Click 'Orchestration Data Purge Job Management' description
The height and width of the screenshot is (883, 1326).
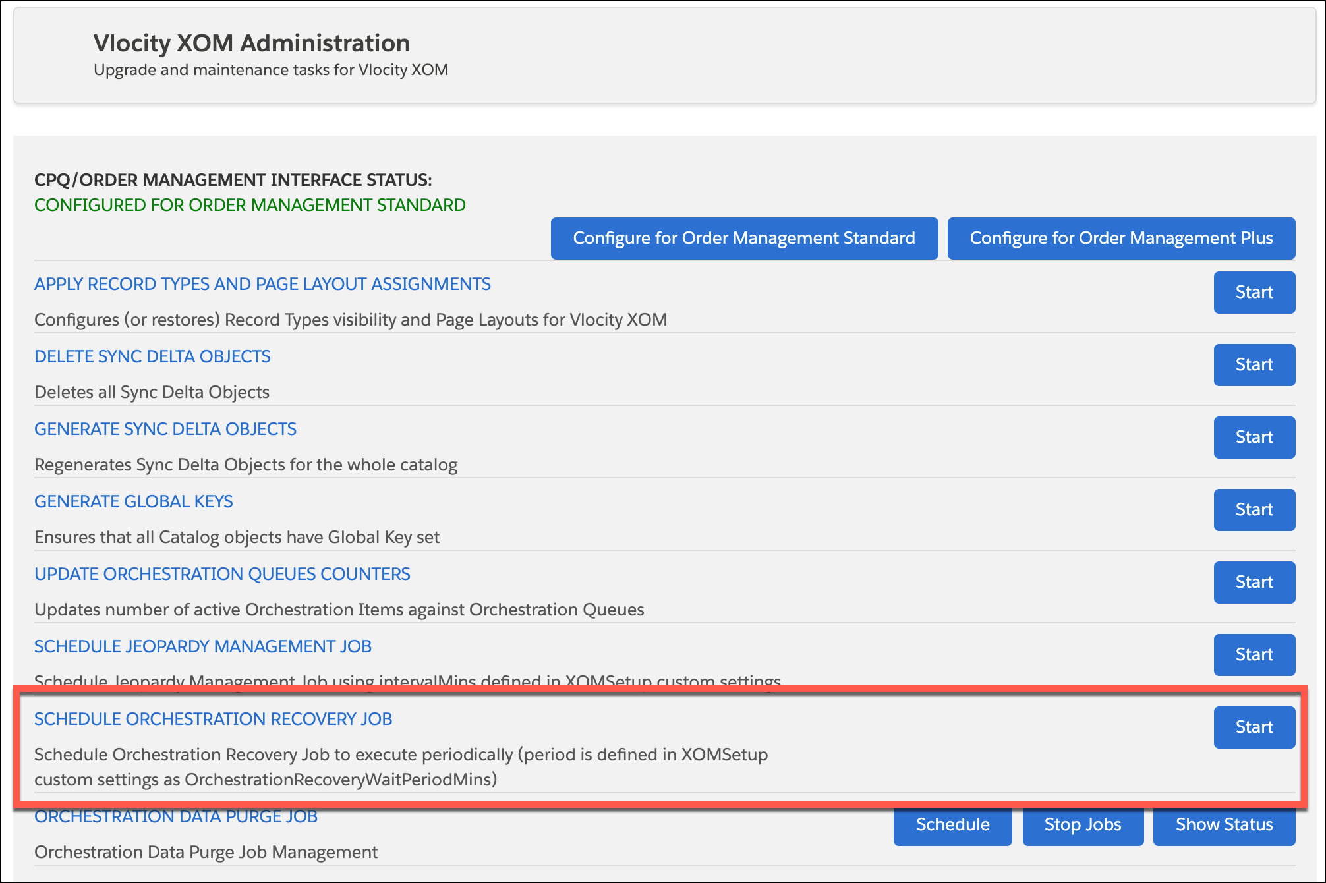coord(206,852)
